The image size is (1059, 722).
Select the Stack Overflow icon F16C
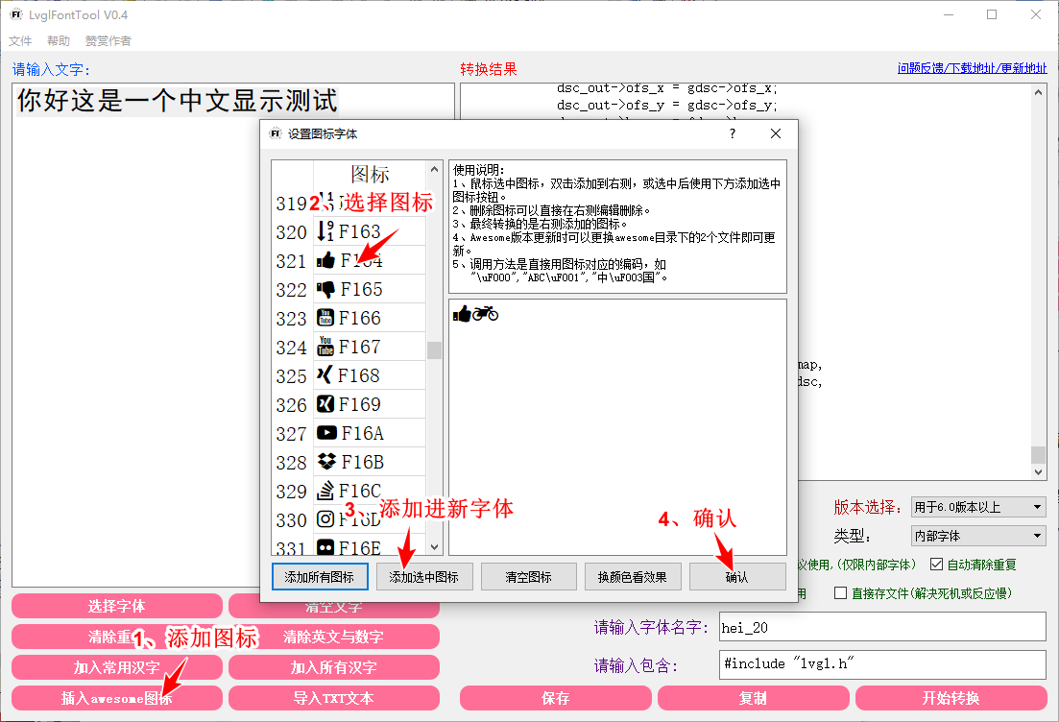point(369,491)
